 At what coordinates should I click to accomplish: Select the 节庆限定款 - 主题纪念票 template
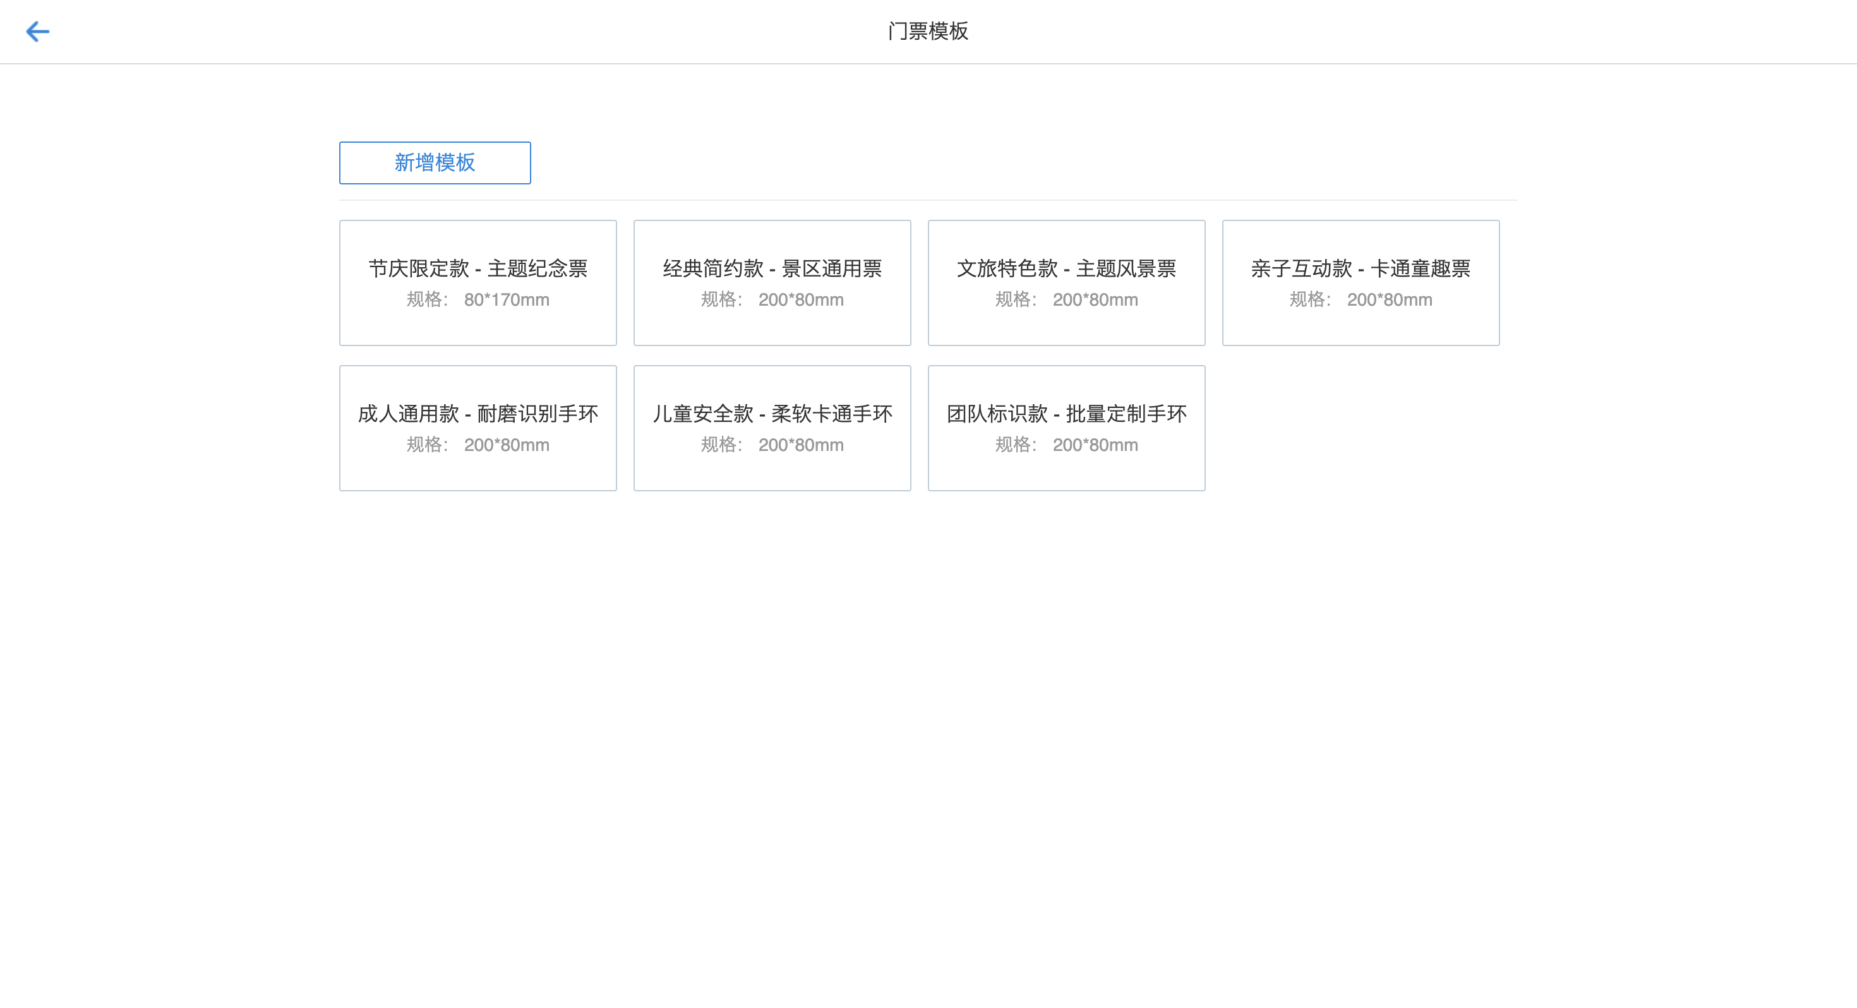click(x=478, y=282)
